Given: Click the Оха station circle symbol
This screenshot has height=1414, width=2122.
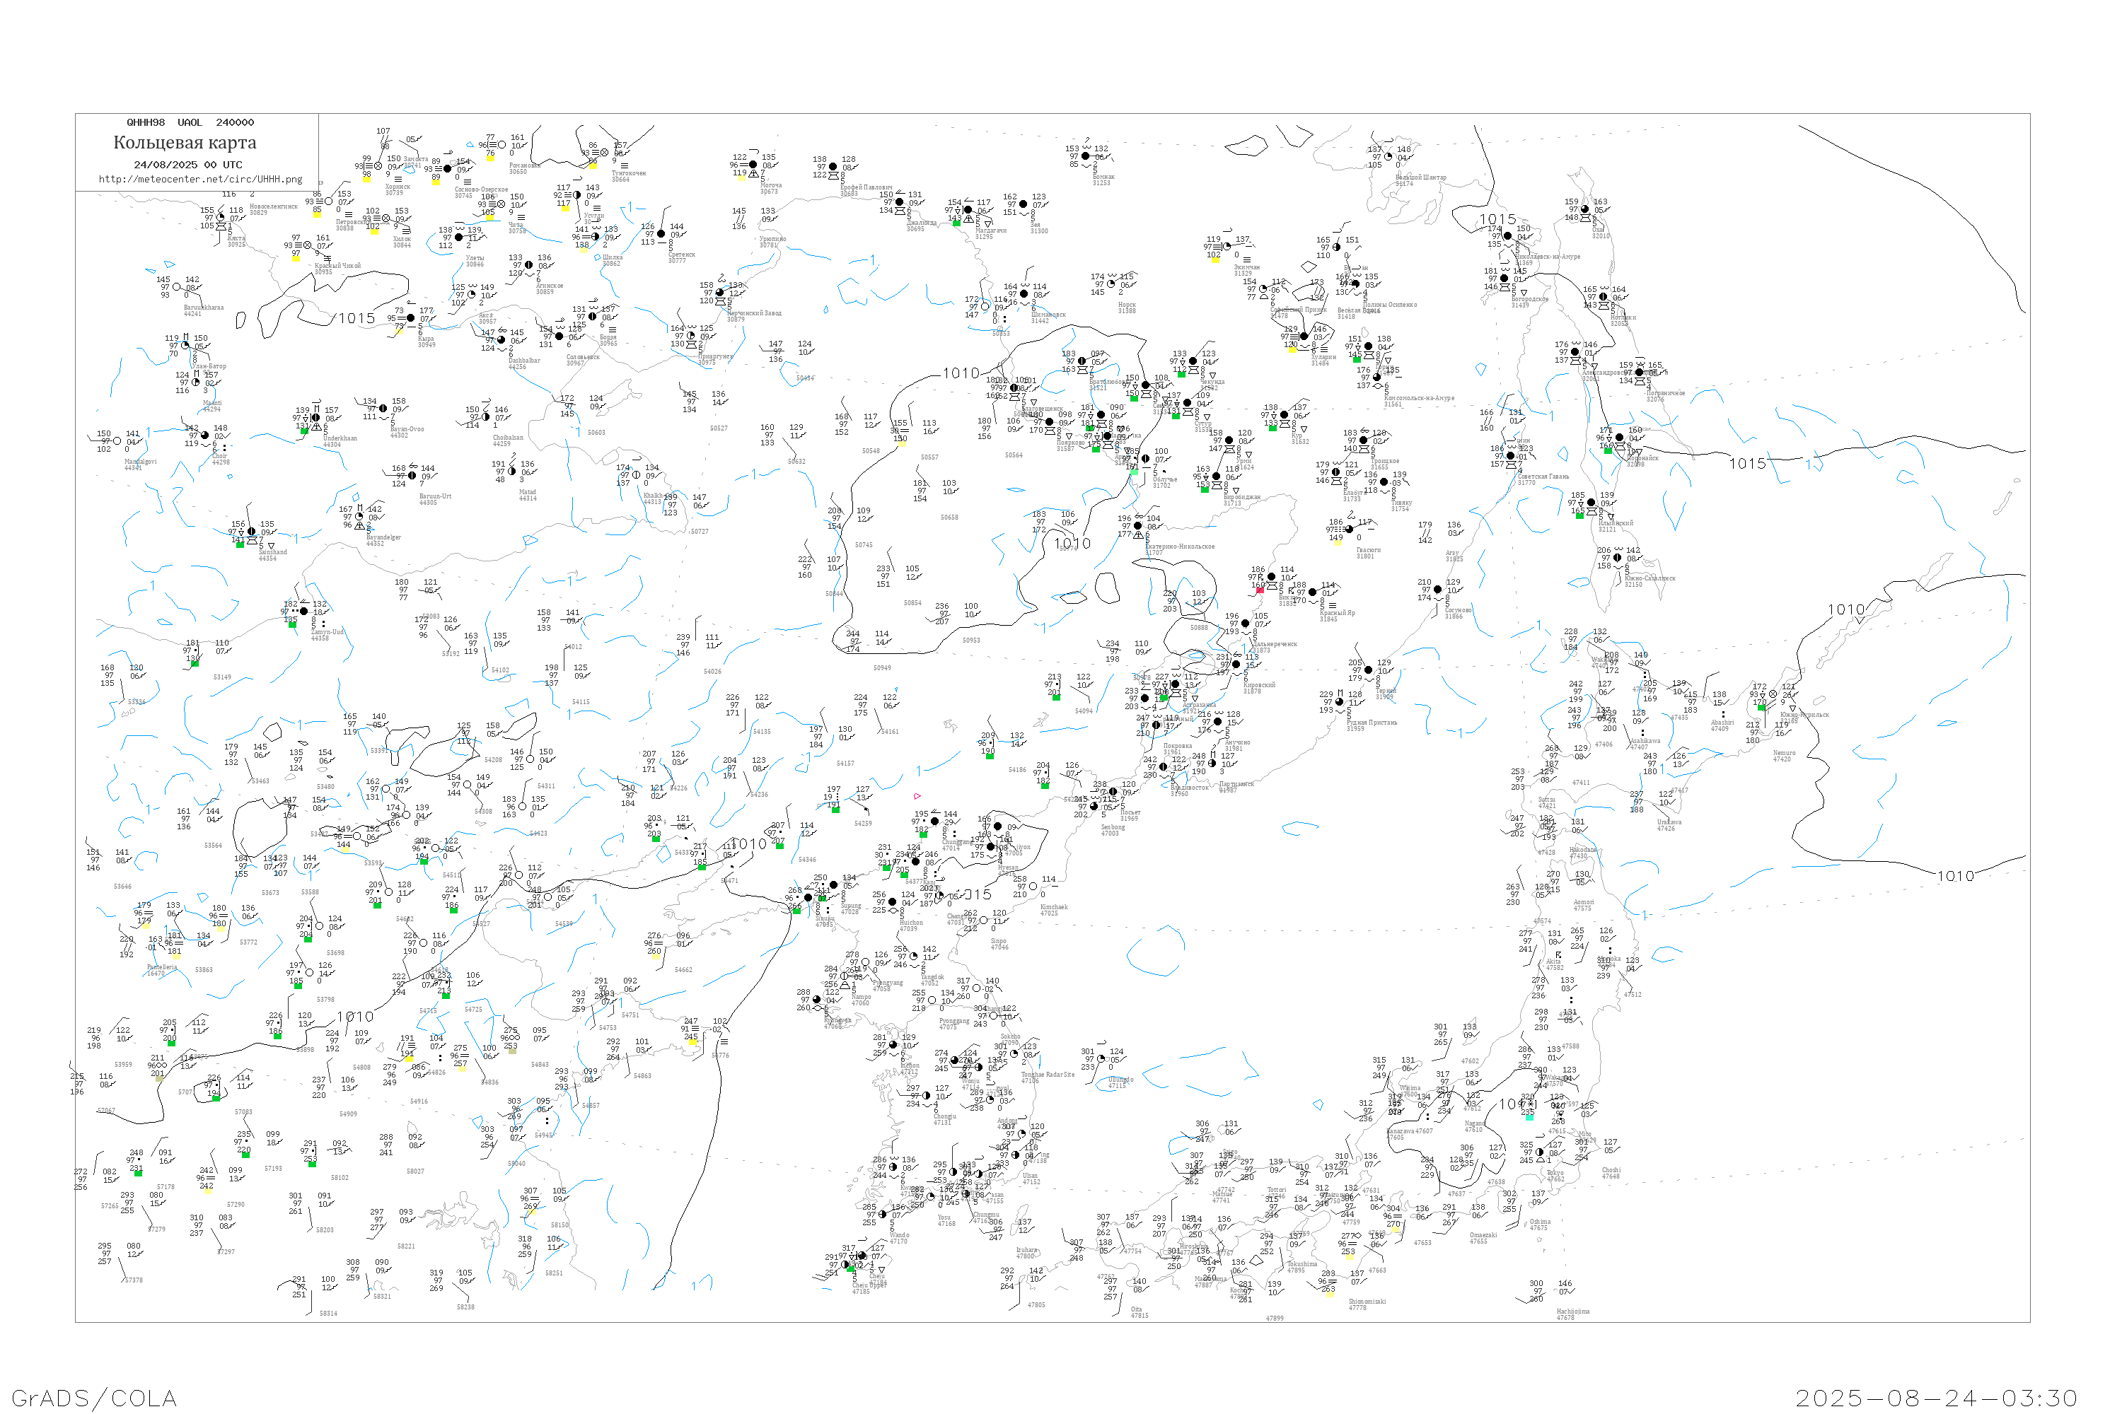Looking at the screenshot, I should (1585, 209).
